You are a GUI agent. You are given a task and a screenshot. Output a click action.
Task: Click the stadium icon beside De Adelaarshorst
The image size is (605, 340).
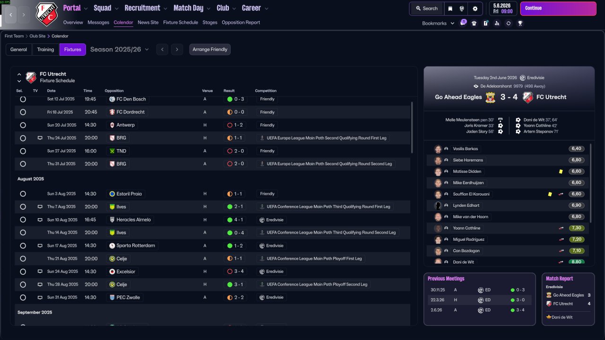(476, 86)
